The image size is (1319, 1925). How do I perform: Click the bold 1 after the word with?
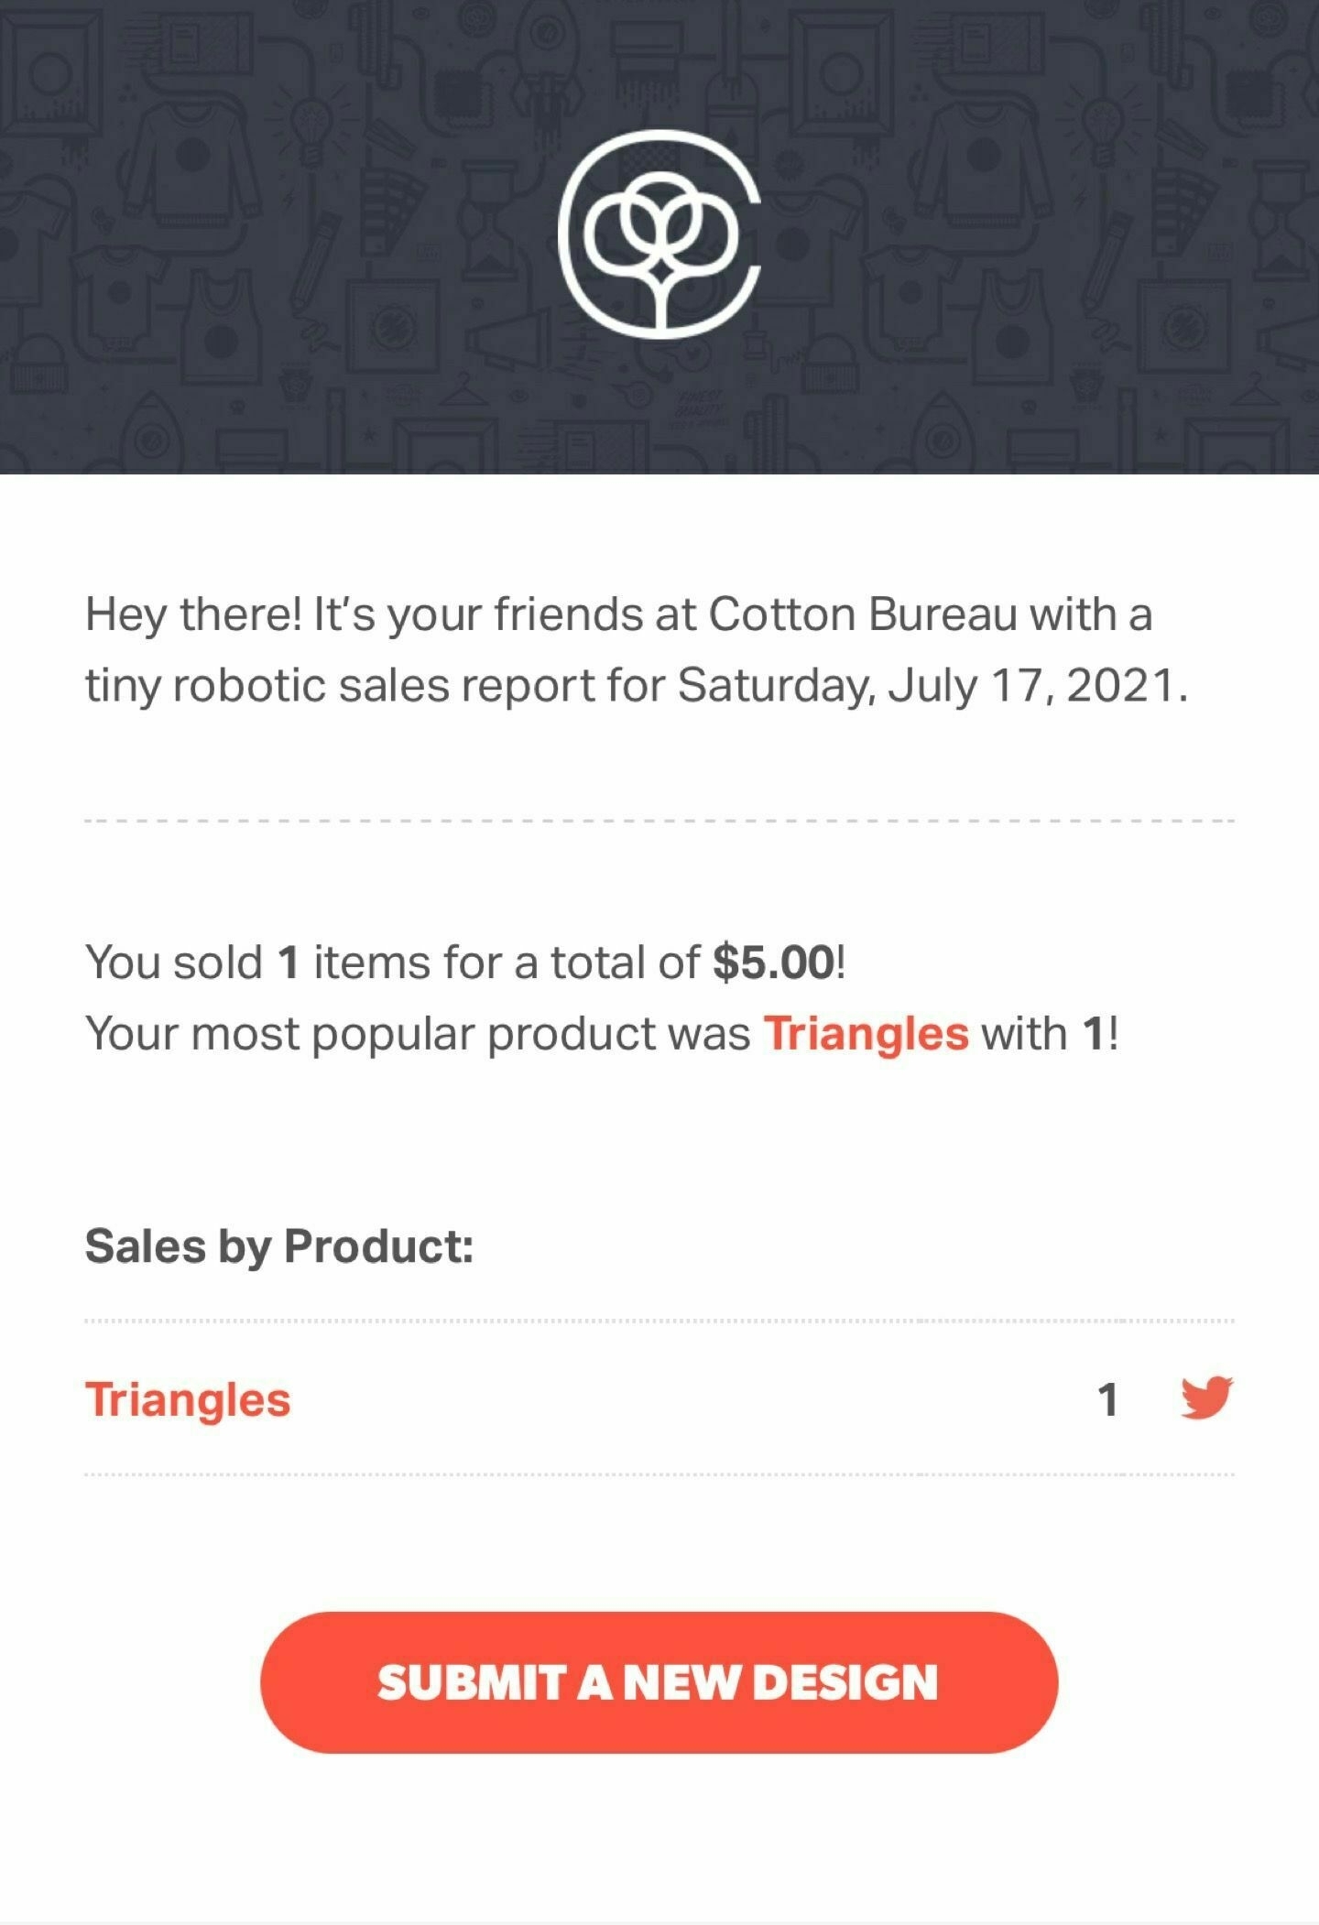(x=1093, y=1034)
